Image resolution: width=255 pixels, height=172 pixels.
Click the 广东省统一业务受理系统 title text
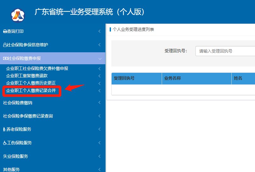click(90, 12)
